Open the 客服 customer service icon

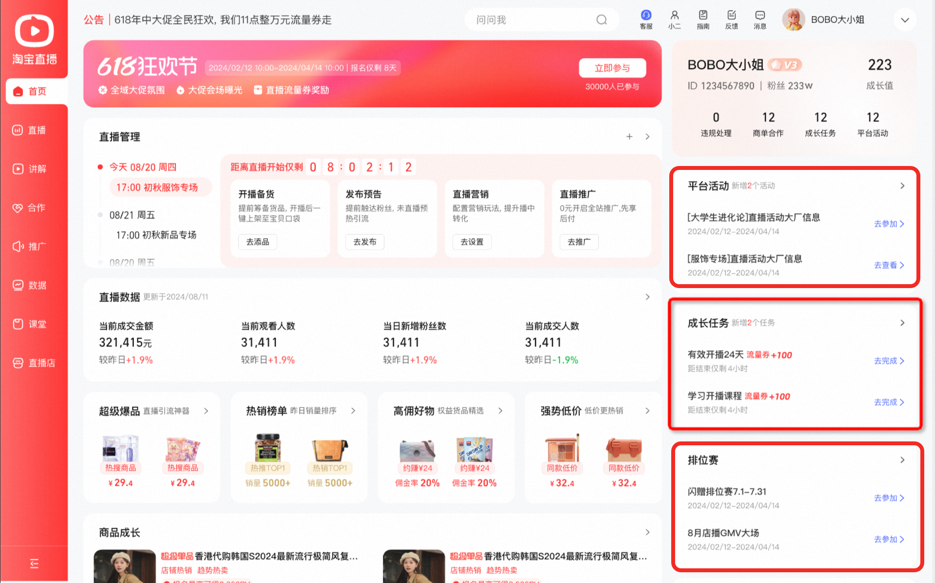coord(646,20)
